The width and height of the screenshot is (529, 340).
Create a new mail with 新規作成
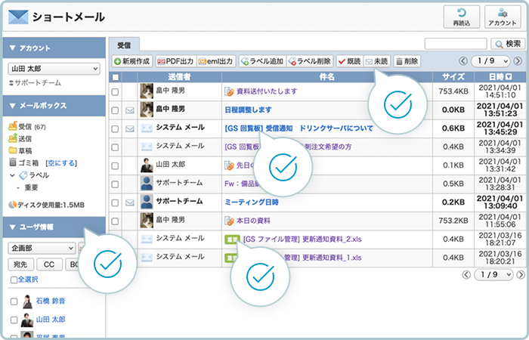pyautogui.click(x=132, y=61)
